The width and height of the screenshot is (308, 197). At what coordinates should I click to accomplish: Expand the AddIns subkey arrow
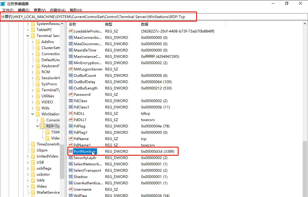pos(33,42)
